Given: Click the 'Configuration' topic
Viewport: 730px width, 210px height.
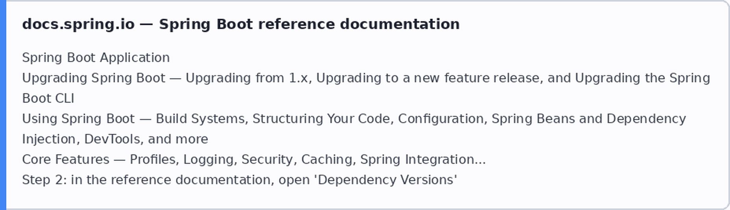Looking at the screenshot, I should coord(441,119).
